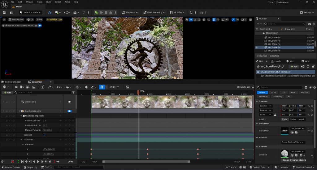This screenshot has width=317, height=170.
Task: Click the red playhead marker at frame 0030
Action: 138,92
